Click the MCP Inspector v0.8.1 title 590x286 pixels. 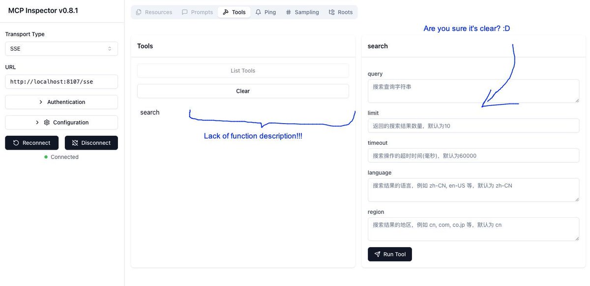coord(43,10)
